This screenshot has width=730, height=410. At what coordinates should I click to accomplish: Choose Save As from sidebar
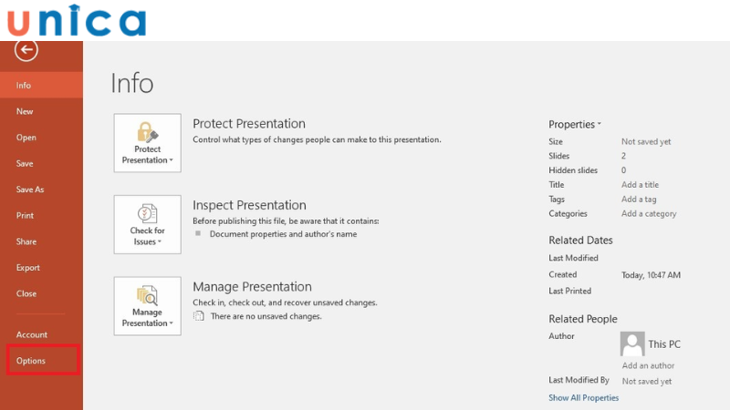click(x=30, y=190)
